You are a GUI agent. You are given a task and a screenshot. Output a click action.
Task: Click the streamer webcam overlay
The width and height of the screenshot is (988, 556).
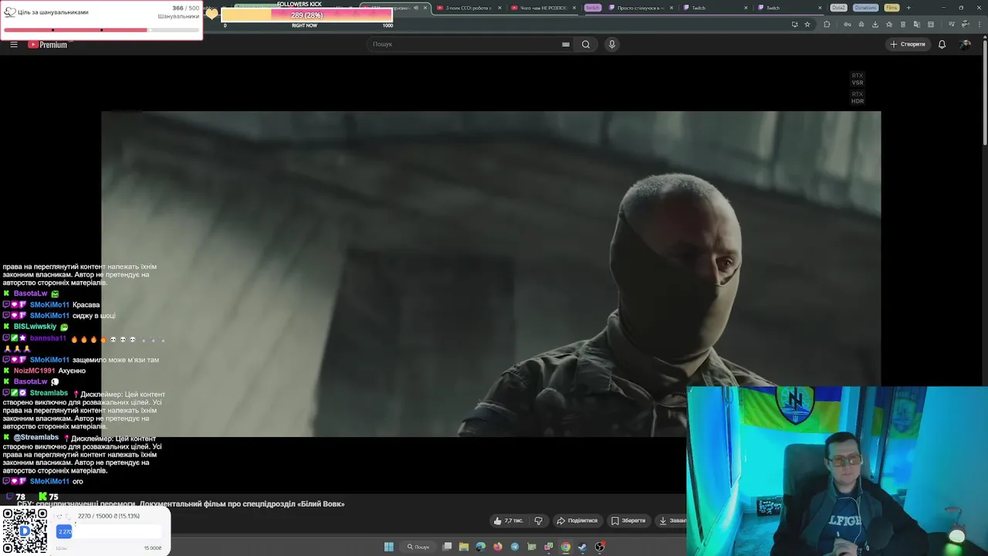tap(837, 471)
